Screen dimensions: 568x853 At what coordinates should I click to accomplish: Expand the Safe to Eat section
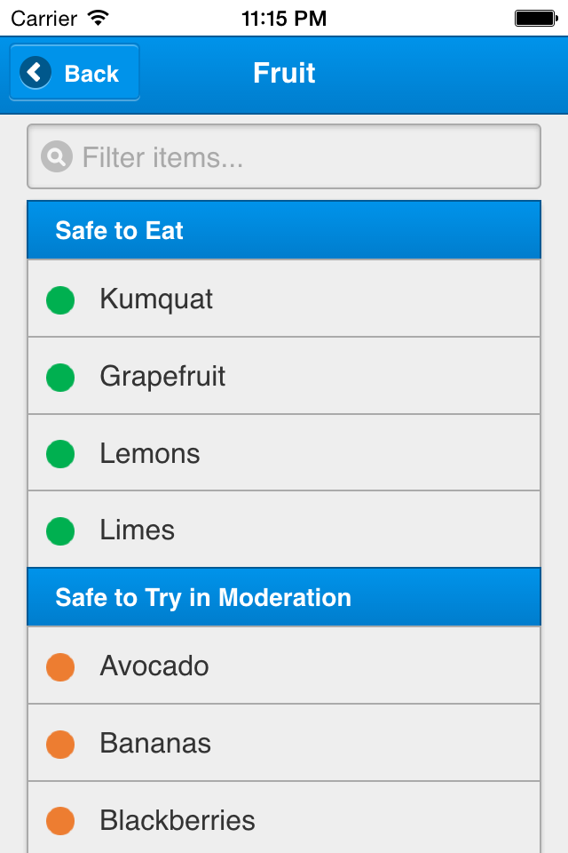pos(284,230)
